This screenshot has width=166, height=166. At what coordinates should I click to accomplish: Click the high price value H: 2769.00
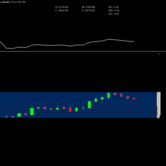[x=88, y=7]
